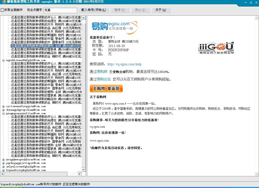Focus the 包含关键字 keyword input field
This screenshot has width=259, height=188.
tap(60, 10)
